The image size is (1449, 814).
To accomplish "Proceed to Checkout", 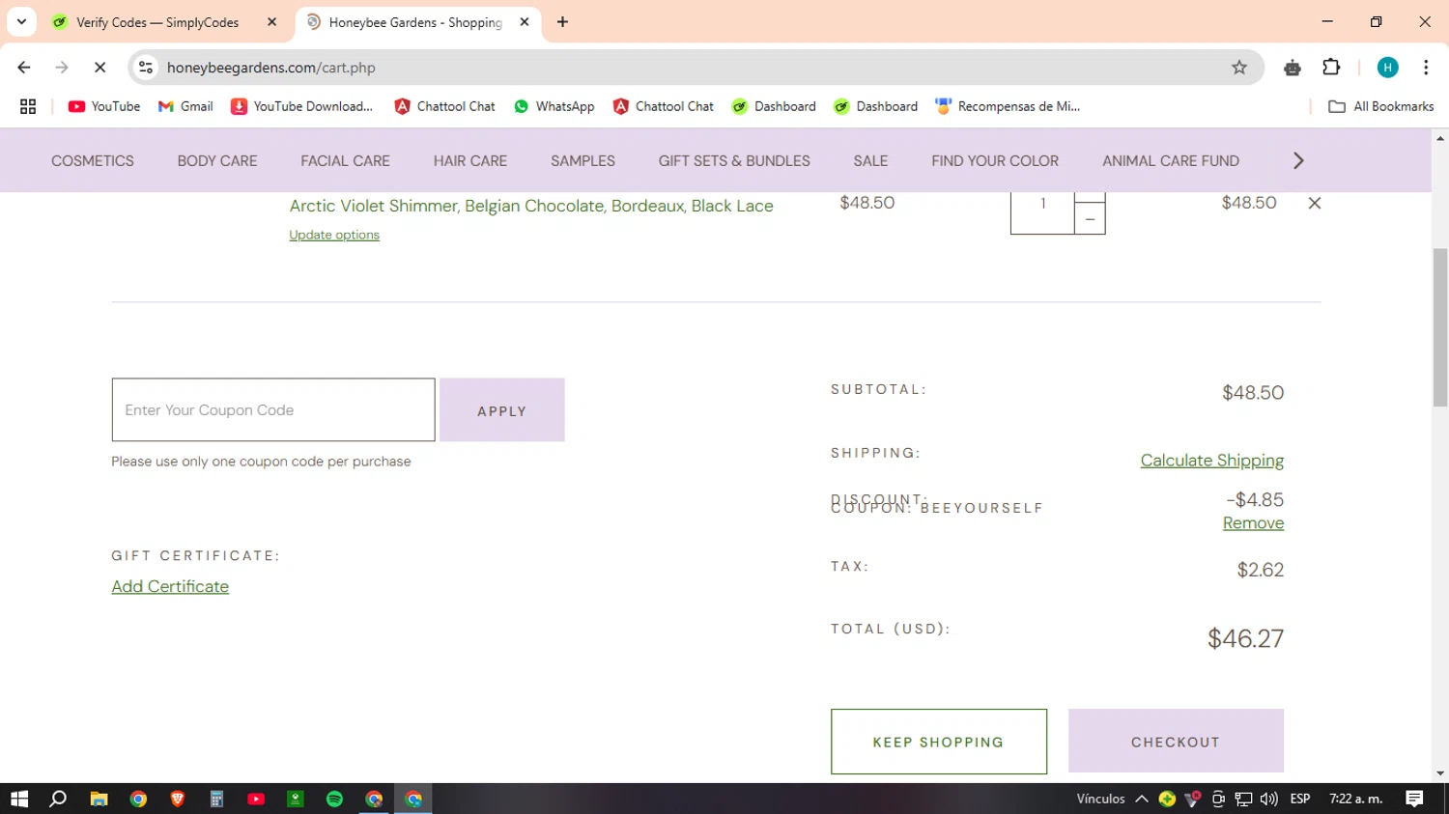I will click(1176, 742).
